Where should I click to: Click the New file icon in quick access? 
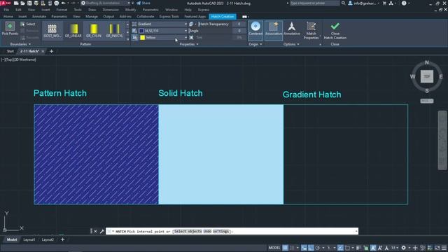16,3
